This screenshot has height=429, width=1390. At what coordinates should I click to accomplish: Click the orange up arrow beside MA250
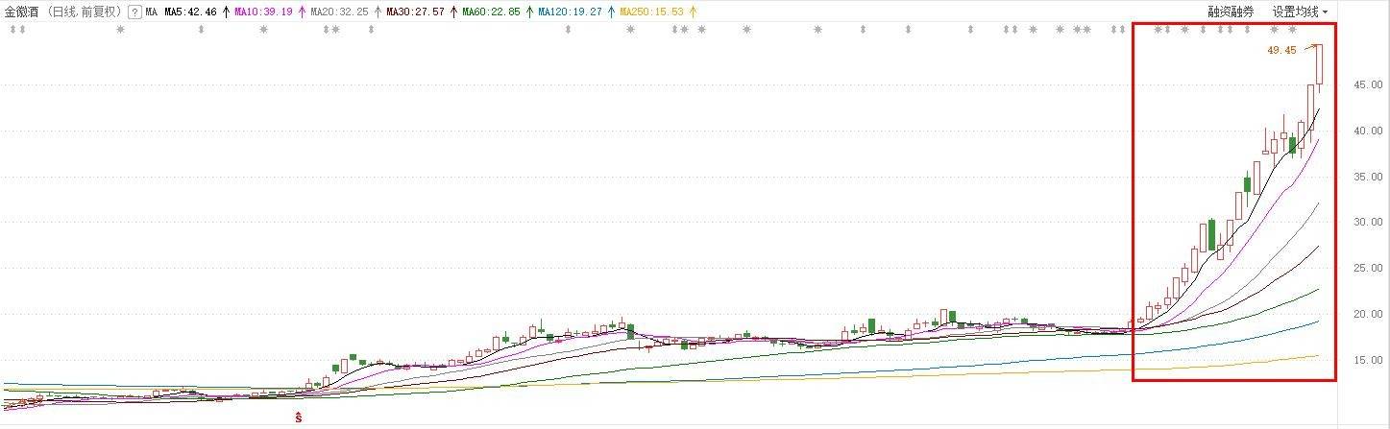click(x=693, y=12)
